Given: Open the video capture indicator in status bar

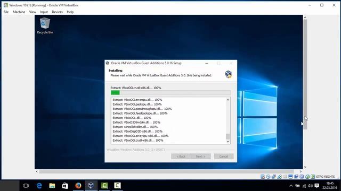Looking at the screenshot, I should [296, 177].
